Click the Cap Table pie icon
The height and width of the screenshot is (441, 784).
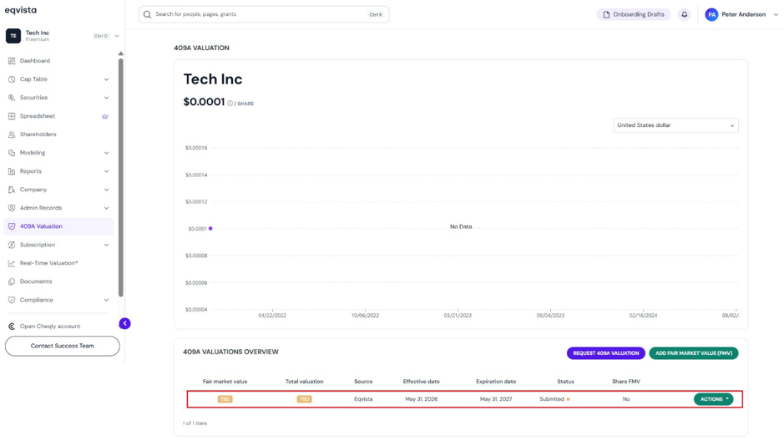[12, 79]
